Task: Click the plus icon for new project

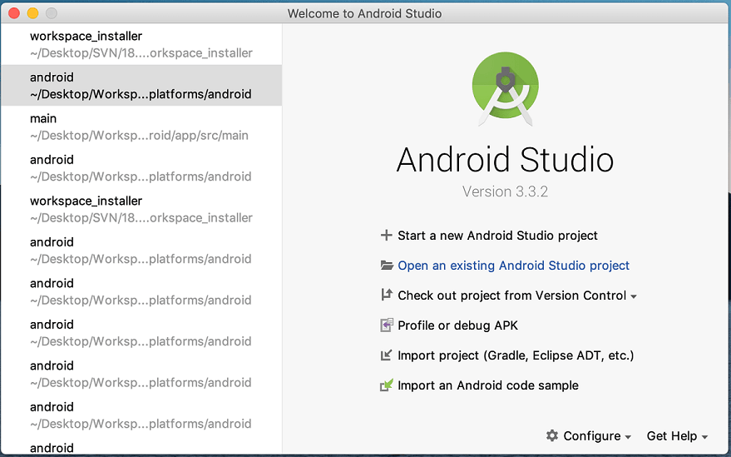Action: click(386, 236)
